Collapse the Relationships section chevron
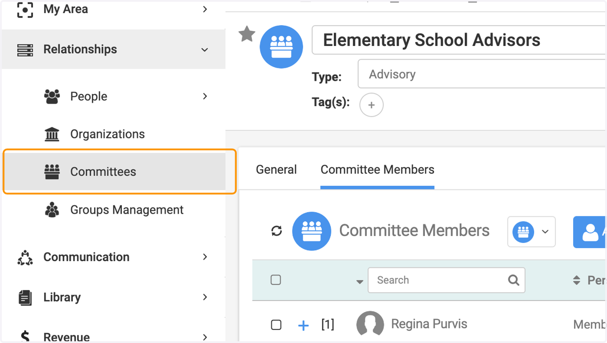The height and width of the screenshot is (343, 607). (x=205, y=50)
